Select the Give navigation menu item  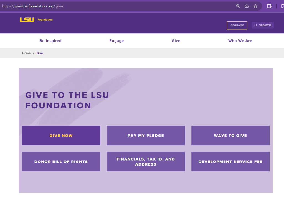click(176, 41)
